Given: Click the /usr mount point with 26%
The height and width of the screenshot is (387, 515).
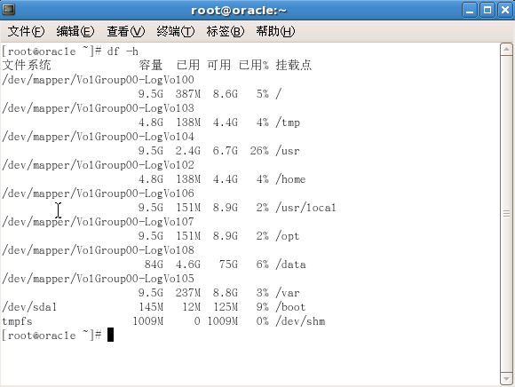Looking at the screenshot, I should 288,151.
